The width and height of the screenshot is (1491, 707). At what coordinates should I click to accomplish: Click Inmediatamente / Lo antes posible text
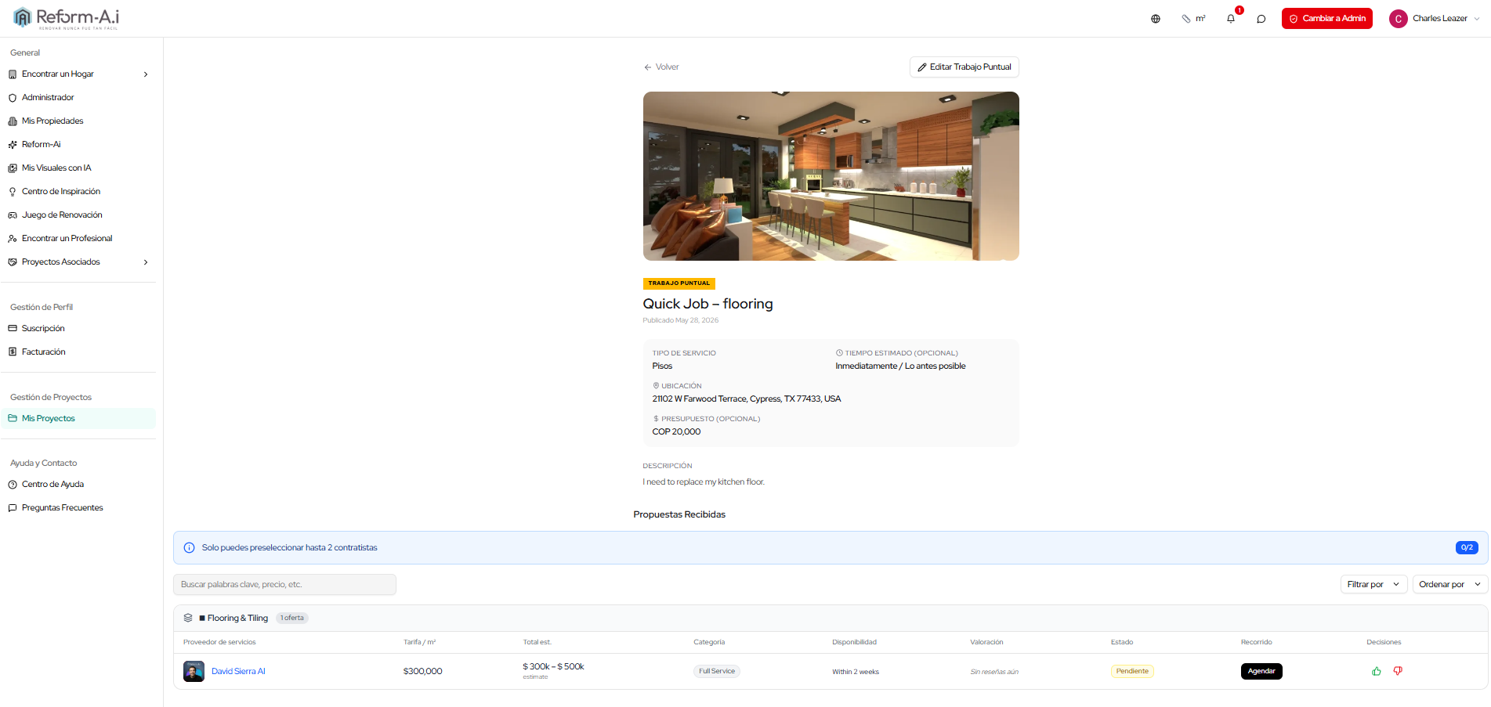[900, 366]
